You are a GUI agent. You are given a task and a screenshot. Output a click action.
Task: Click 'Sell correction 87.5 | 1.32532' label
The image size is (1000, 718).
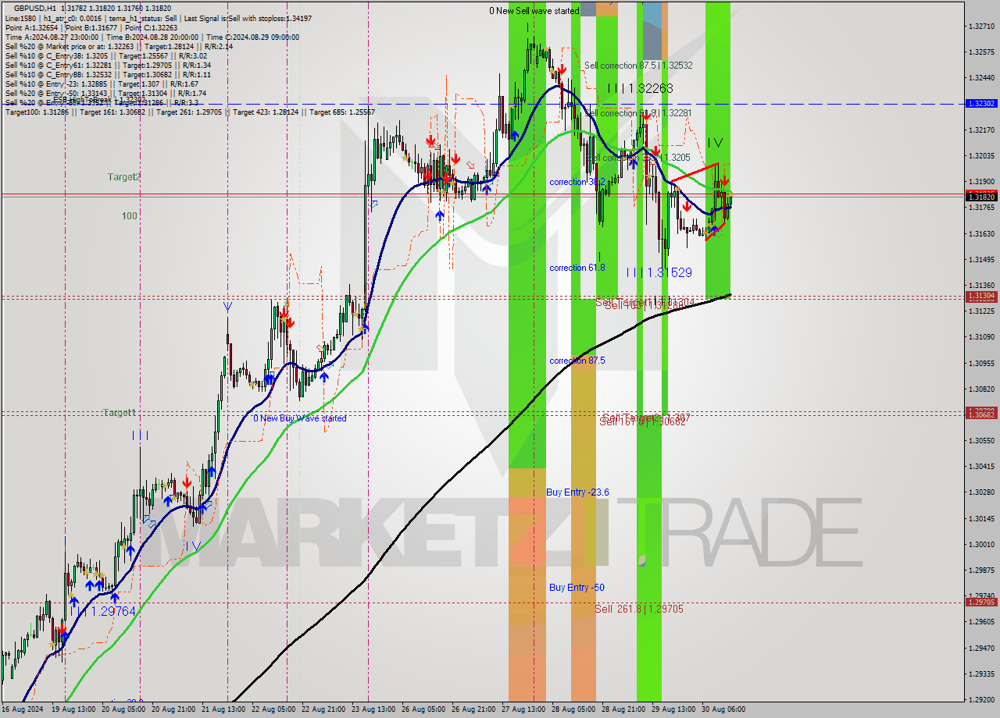pos(638,66)
